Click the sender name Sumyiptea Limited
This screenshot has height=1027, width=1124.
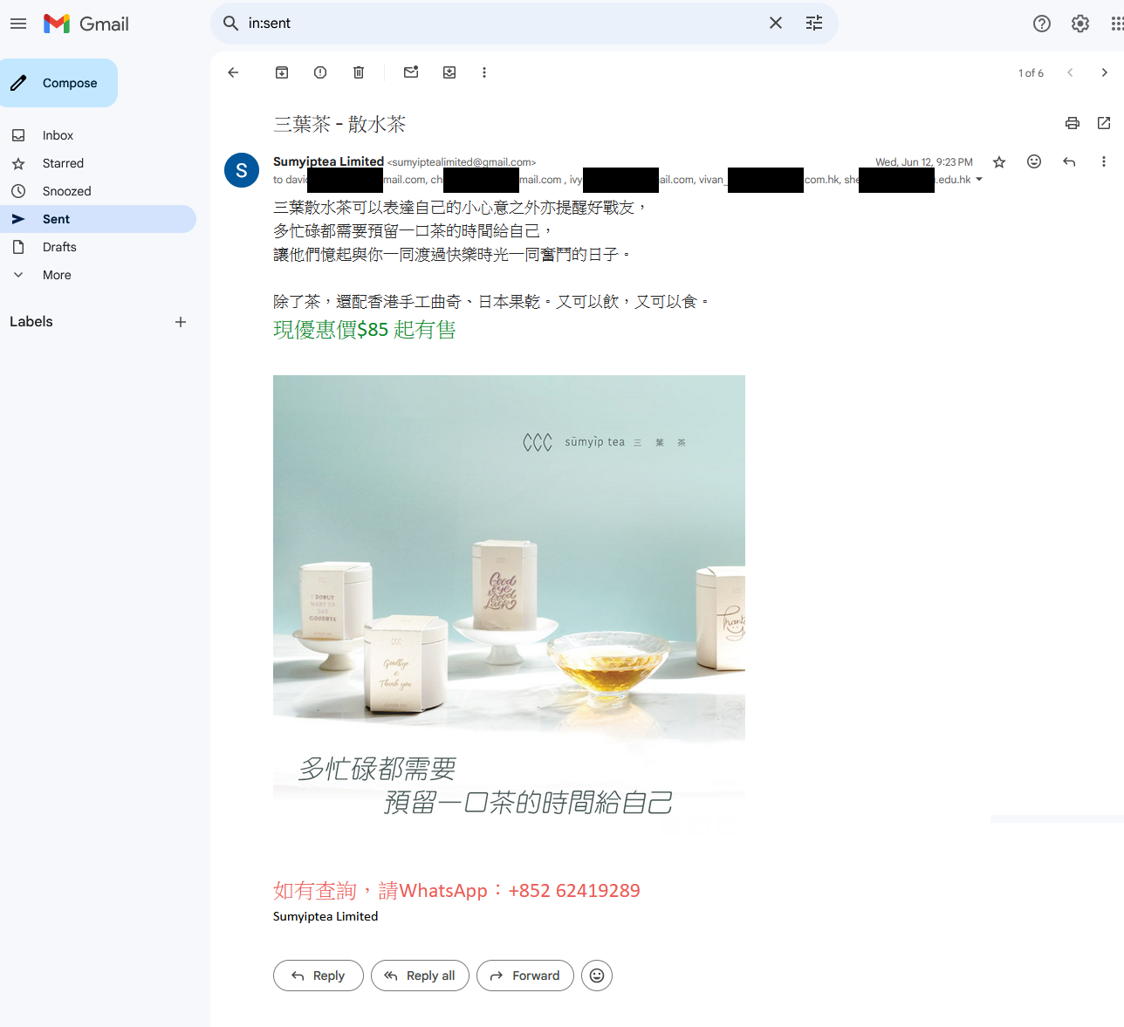coord(328,161)
